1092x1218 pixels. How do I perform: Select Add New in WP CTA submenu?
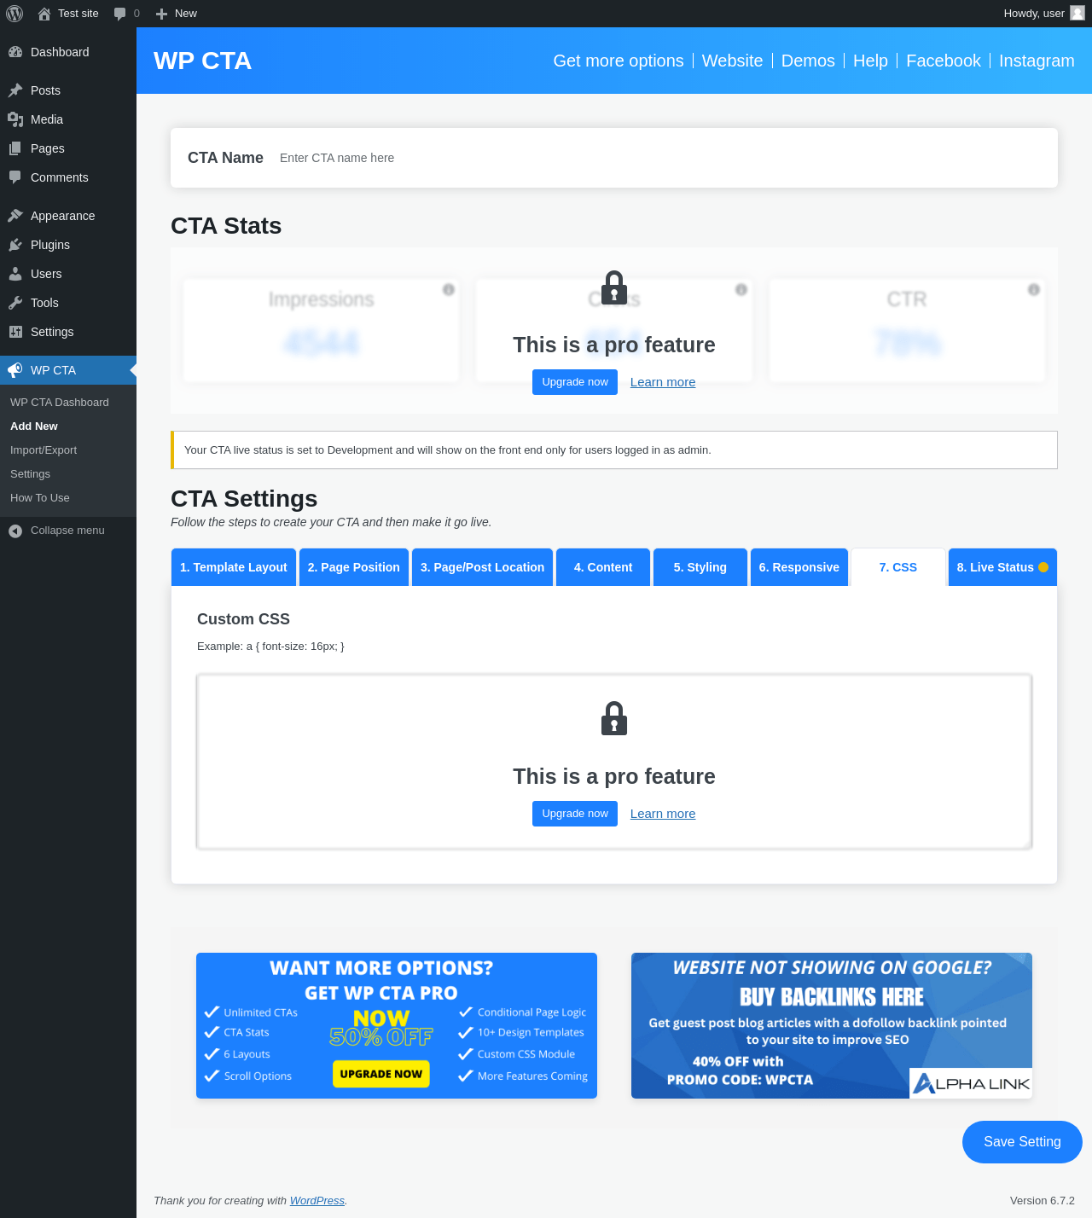tap(34, 426)
